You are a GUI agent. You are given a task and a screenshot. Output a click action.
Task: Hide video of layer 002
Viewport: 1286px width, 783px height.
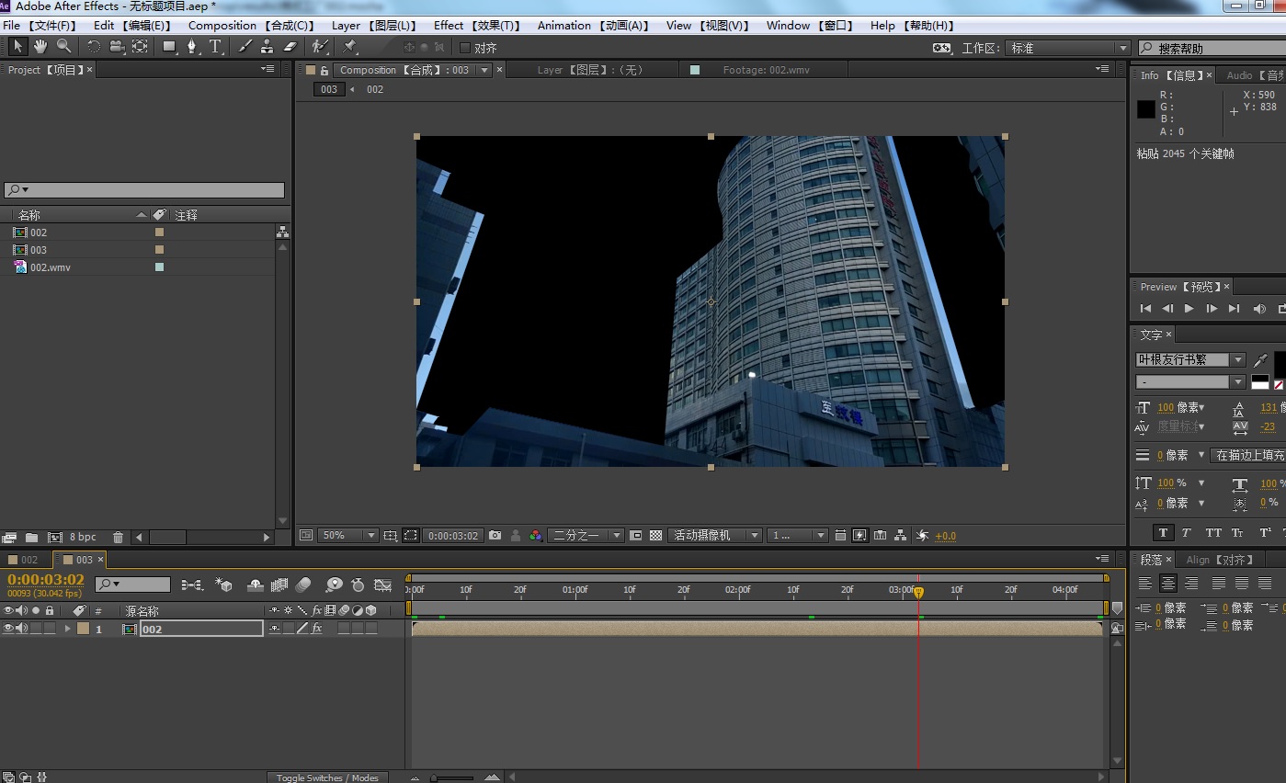[x=8, y=629]
